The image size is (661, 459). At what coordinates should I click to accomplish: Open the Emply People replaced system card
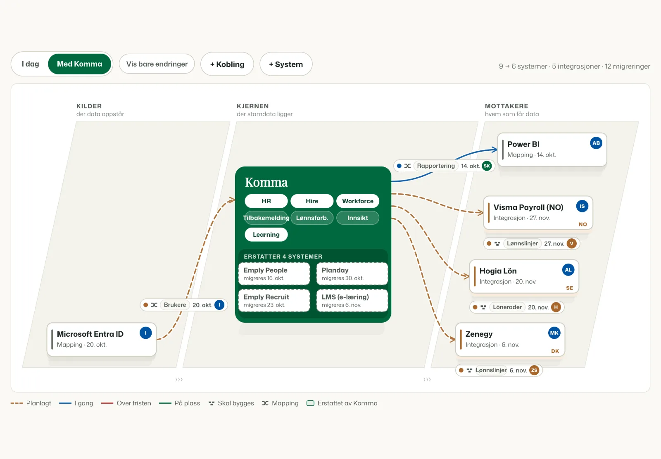coord(274,273)
